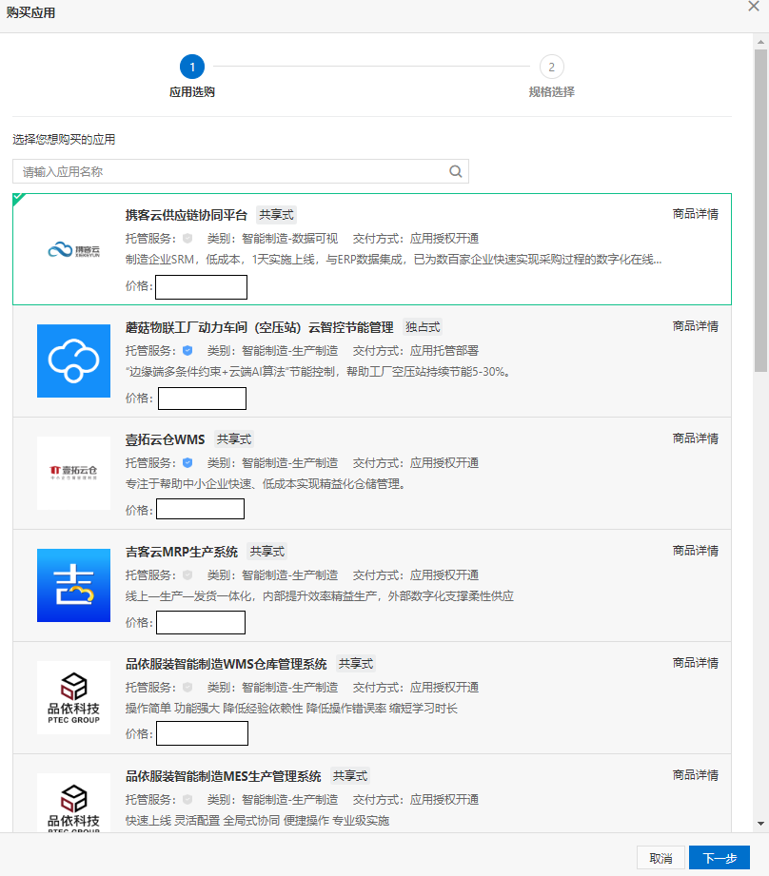
Task: Click the 操作简单 功能强大 description
Action: 291,709
